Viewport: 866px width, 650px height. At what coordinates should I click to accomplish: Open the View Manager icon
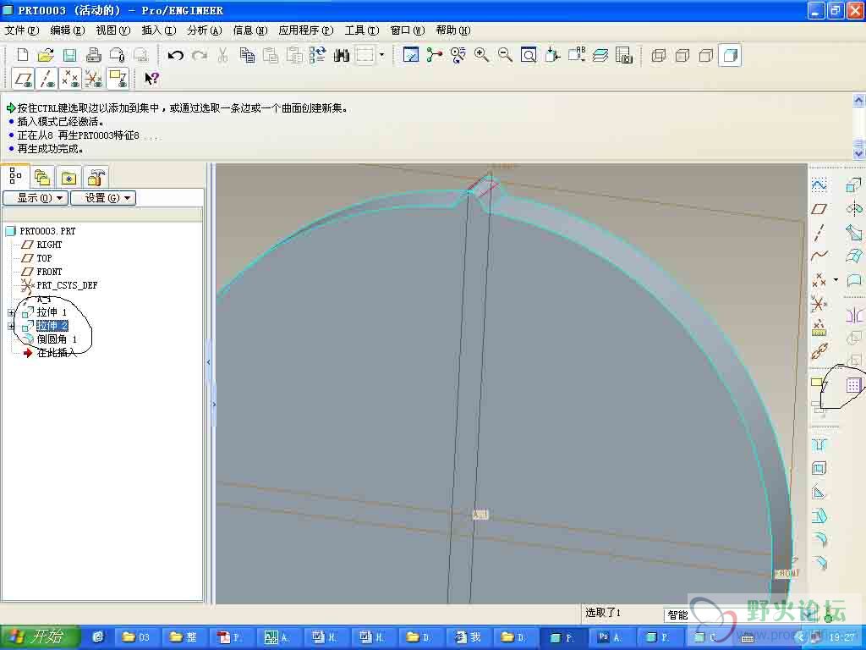point(624,55)
